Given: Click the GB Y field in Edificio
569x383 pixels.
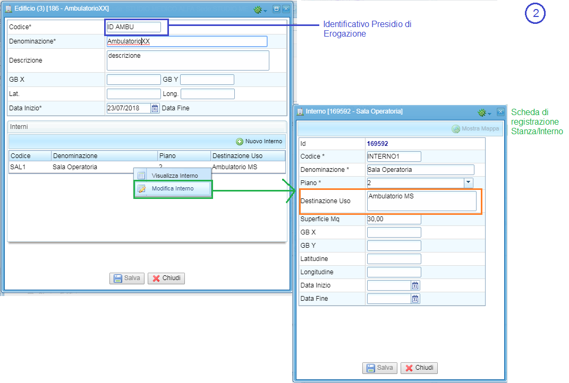Looking at the screenshot, I should click(x=207, y=80).
